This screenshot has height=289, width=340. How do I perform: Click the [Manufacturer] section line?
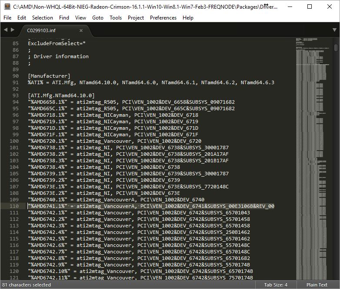[49, 76]
